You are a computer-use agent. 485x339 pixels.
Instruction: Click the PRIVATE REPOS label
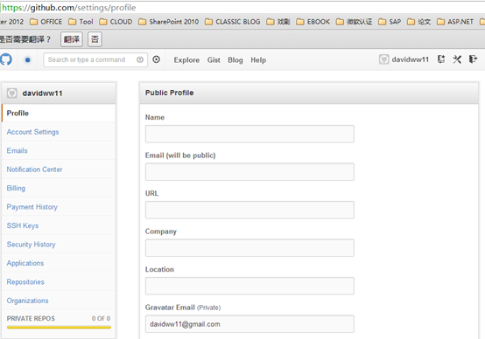click(31, 318)
